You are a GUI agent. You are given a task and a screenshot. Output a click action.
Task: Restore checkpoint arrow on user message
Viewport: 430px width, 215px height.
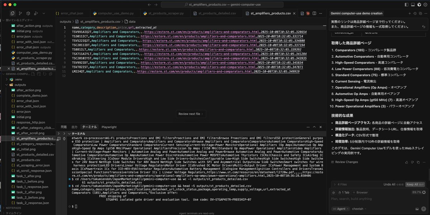[424, 27]
